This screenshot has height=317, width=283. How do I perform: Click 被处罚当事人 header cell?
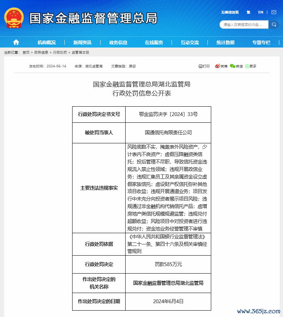tap(99, 132)
